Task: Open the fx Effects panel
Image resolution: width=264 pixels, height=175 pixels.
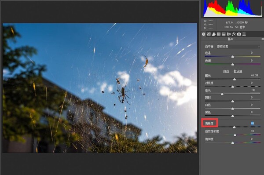Action: [234, 34]
